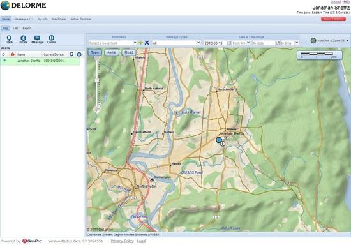
Task: Switch to the Export sub-tab
Action: [x=27, y=29]
